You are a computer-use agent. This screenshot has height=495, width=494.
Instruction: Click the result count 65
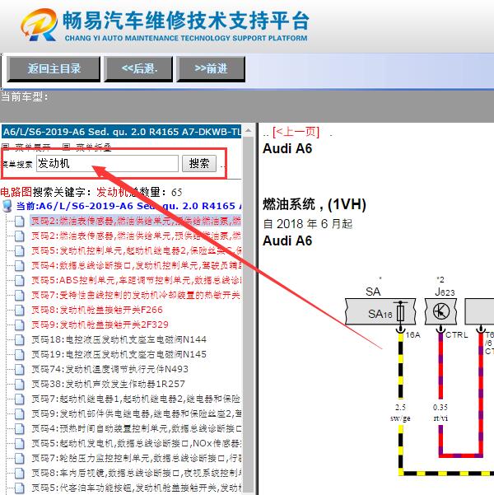(x=176, y=192)
